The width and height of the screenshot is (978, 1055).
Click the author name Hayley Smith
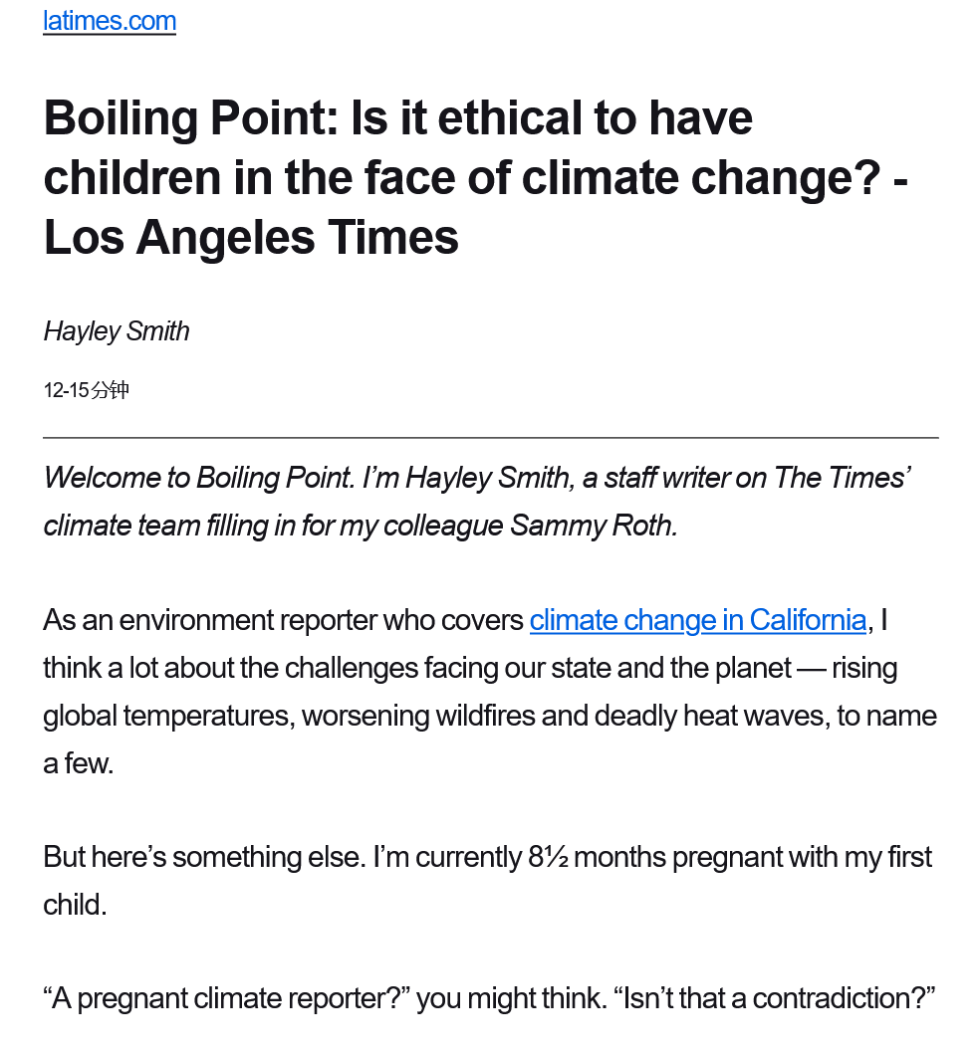coord(117,331)
